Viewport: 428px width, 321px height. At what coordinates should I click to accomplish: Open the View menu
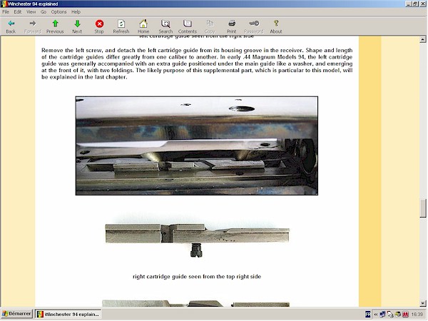point(31,11)
